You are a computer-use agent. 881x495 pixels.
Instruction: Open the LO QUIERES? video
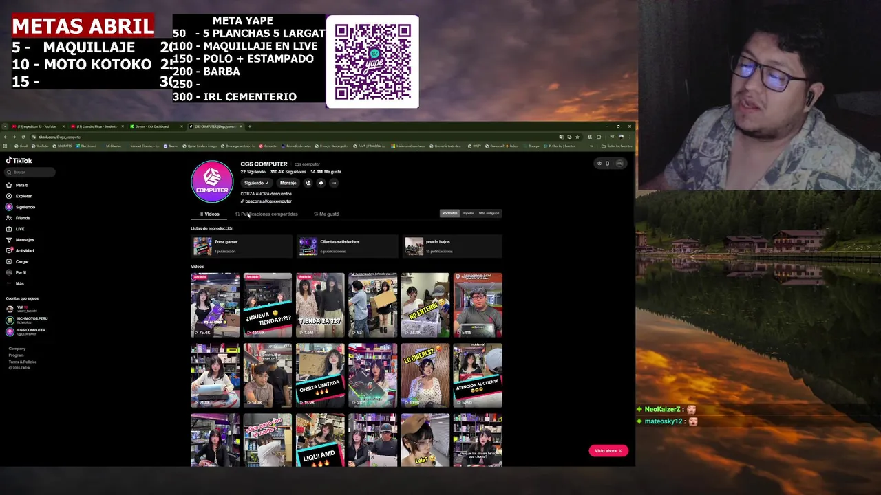(x=425, y=375)
